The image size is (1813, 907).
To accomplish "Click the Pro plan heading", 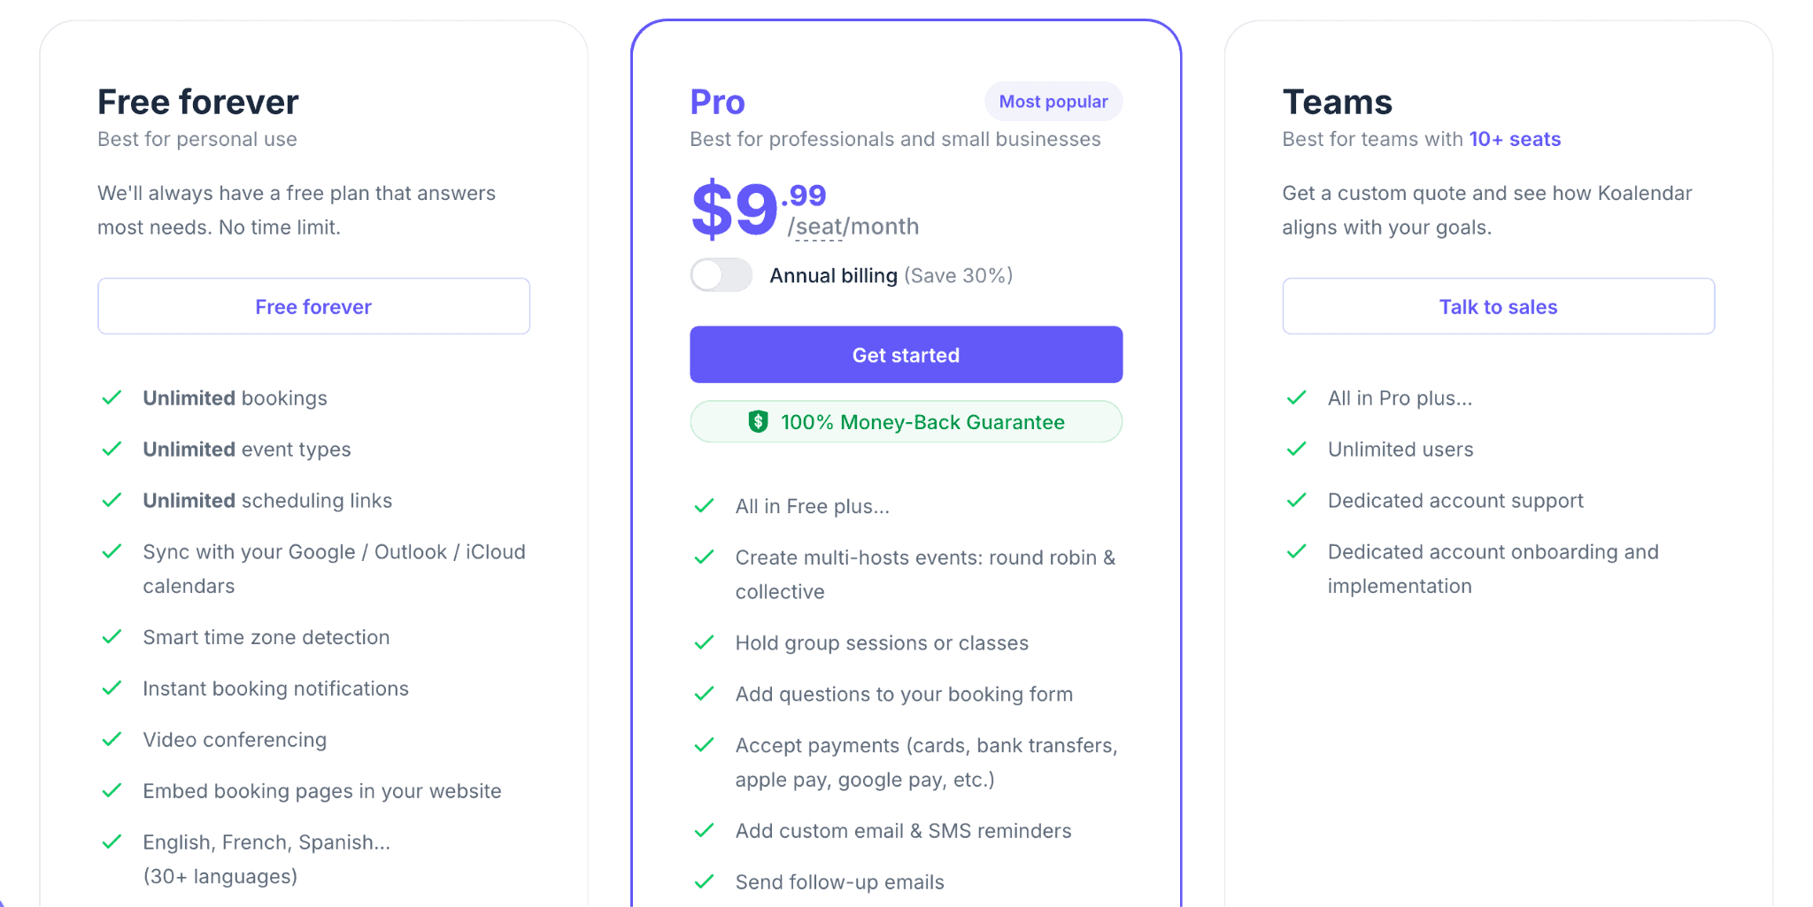I will pyautogui.click(x=717, y=103).
